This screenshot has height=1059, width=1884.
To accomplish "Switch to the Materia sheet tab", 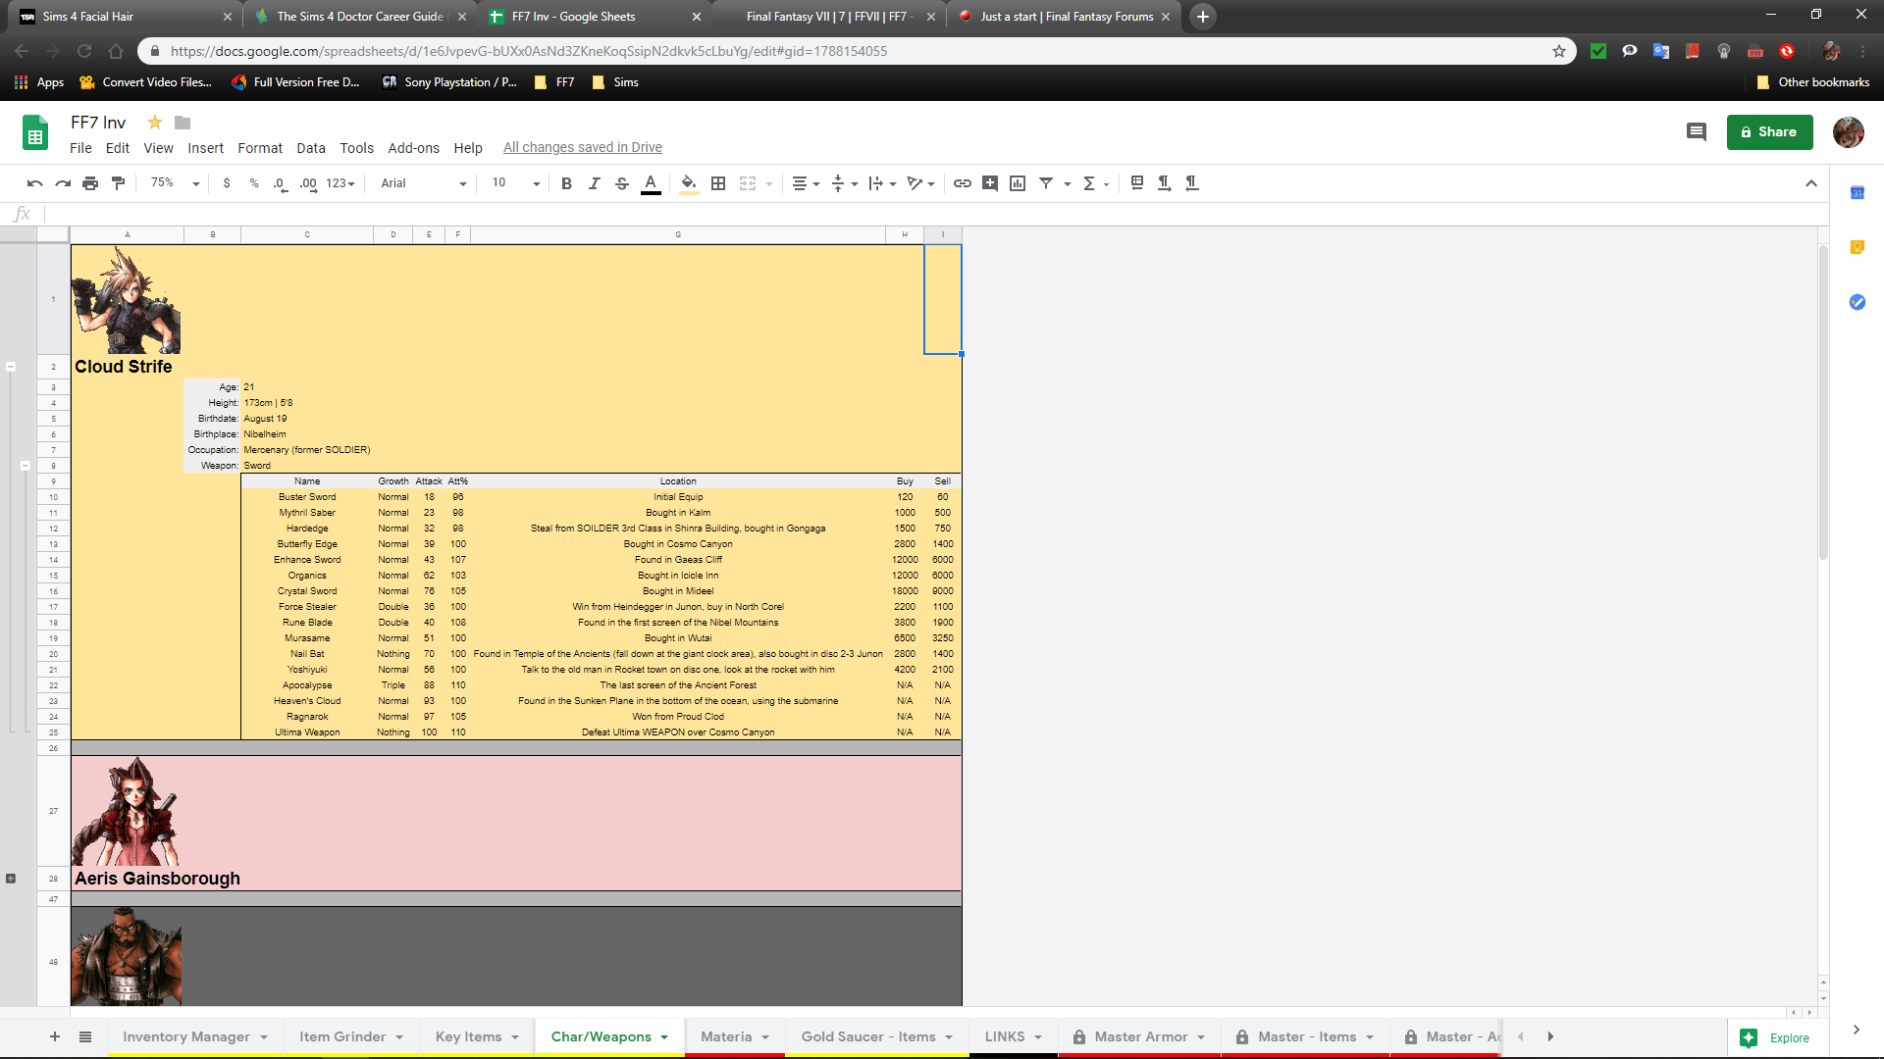I will pos(735,1036).
